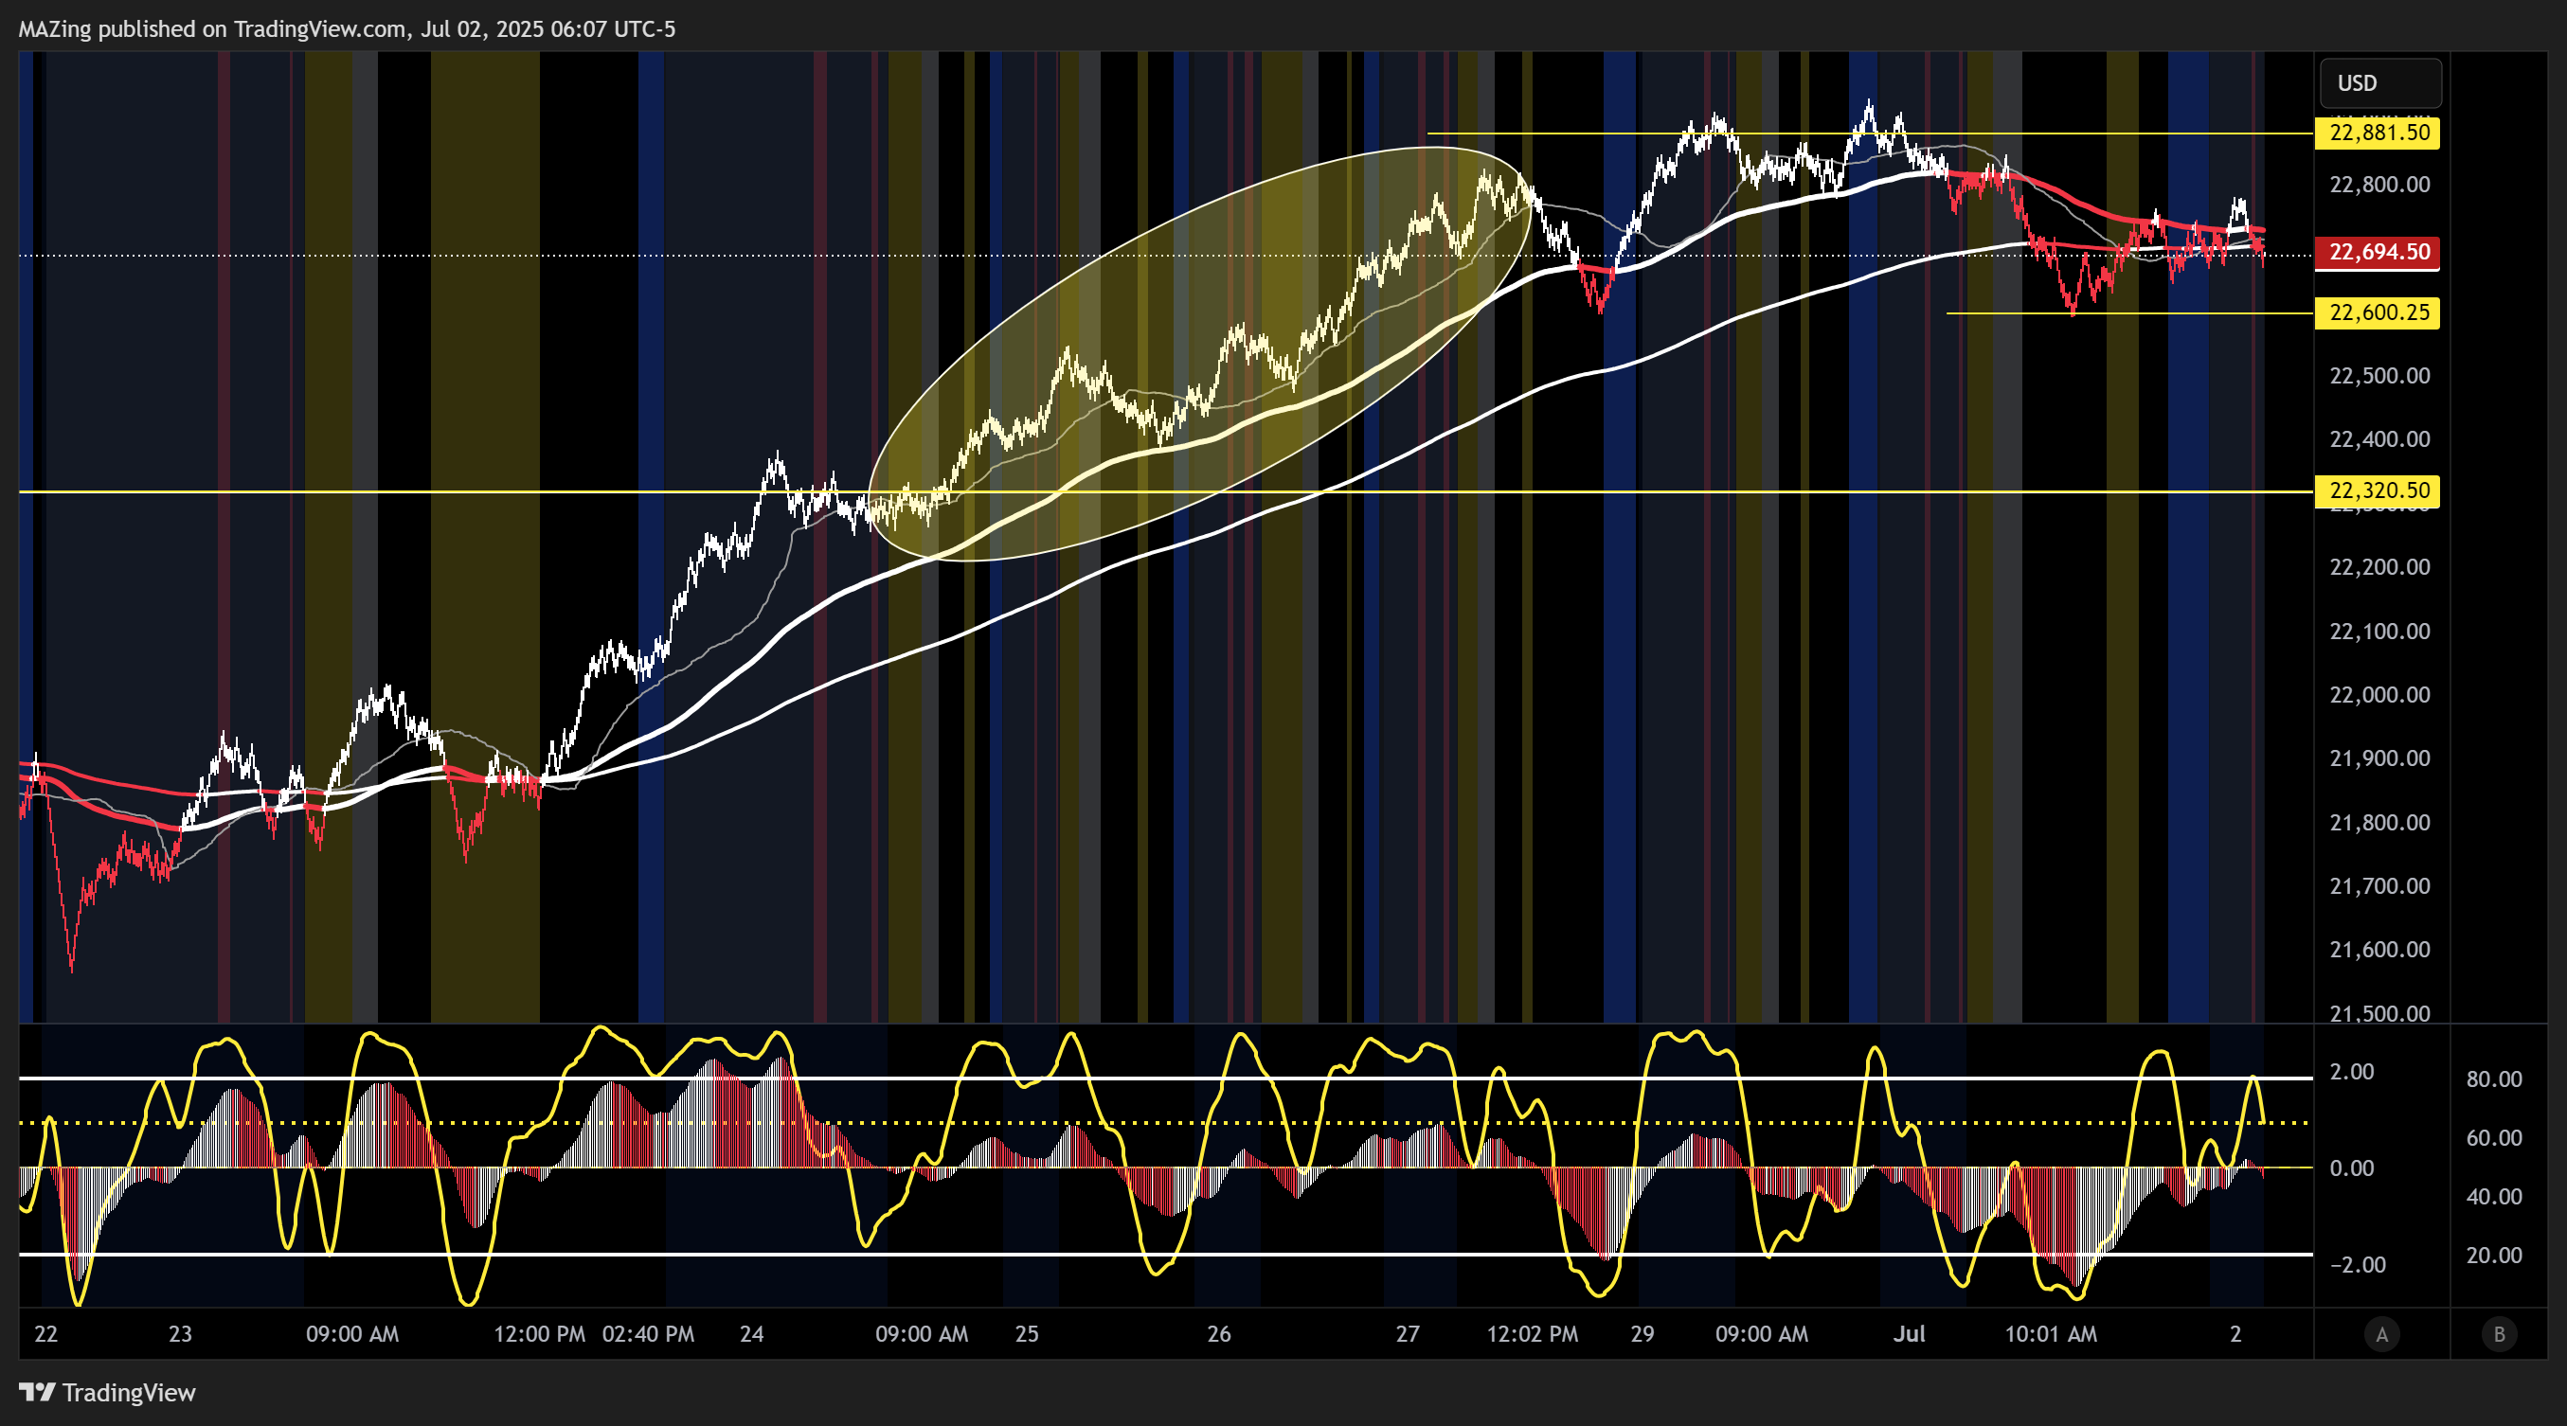The width and height of the screenshot is (2567, 1426).
Task: Click the 60.00 indicator scale value
Action: [2493, 1138]
